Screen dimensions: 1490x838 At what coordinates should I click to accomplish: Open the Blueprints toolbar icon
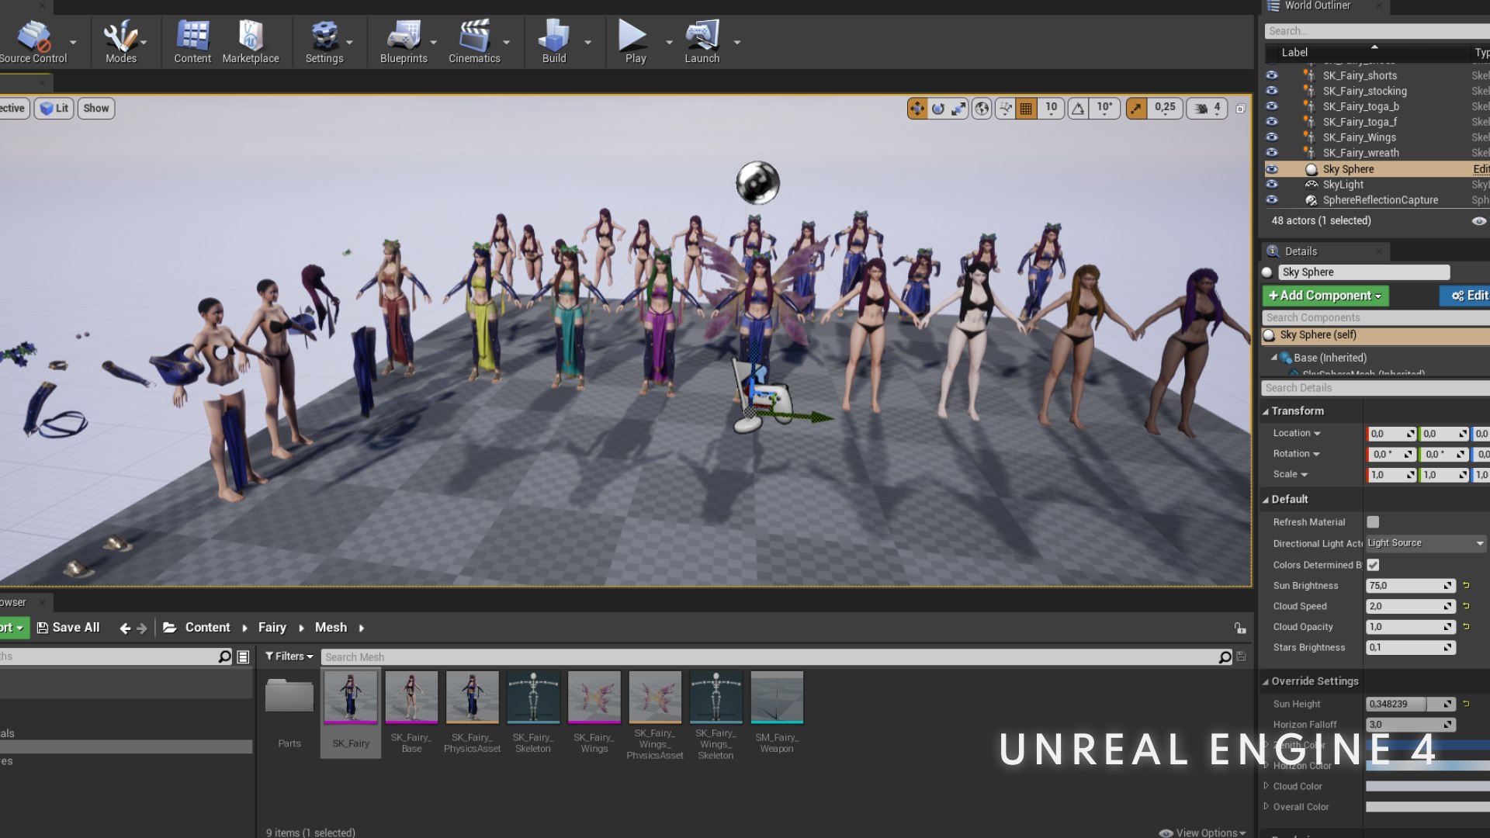pos(404,42)
